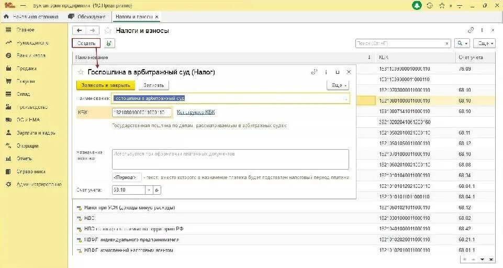Expand the Счет учета dropdown arrow
The width and height of the screenshot is (503, 268).
[149, 190]
